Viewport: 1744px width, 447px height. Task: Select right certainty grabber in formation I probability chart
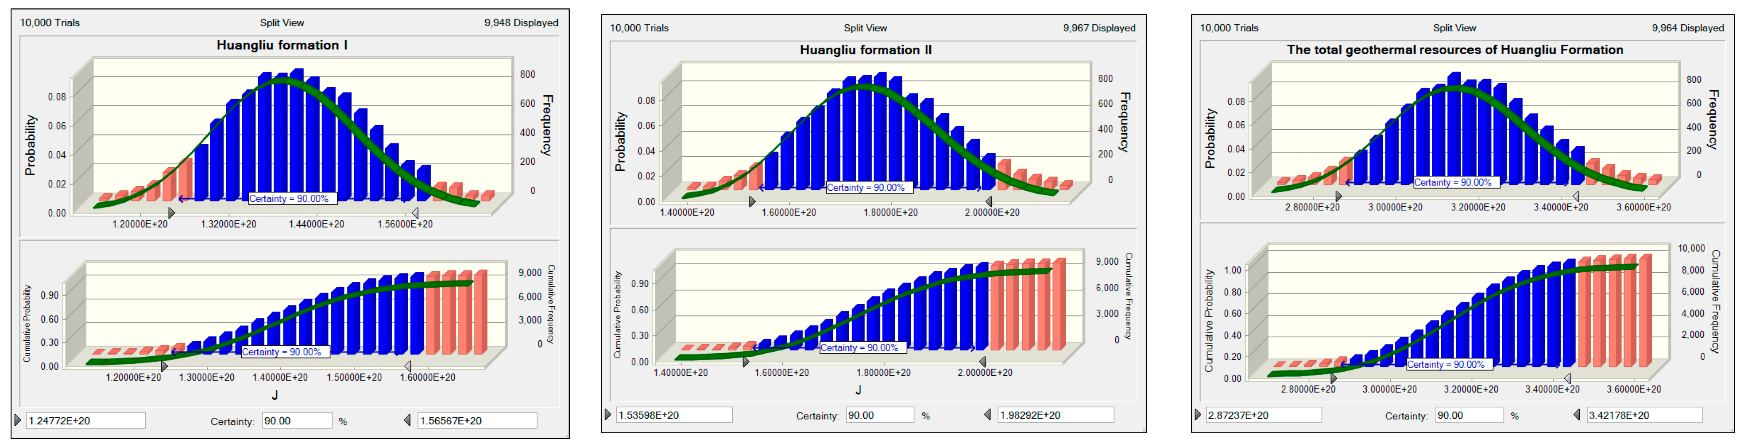(x=415, y=213)
